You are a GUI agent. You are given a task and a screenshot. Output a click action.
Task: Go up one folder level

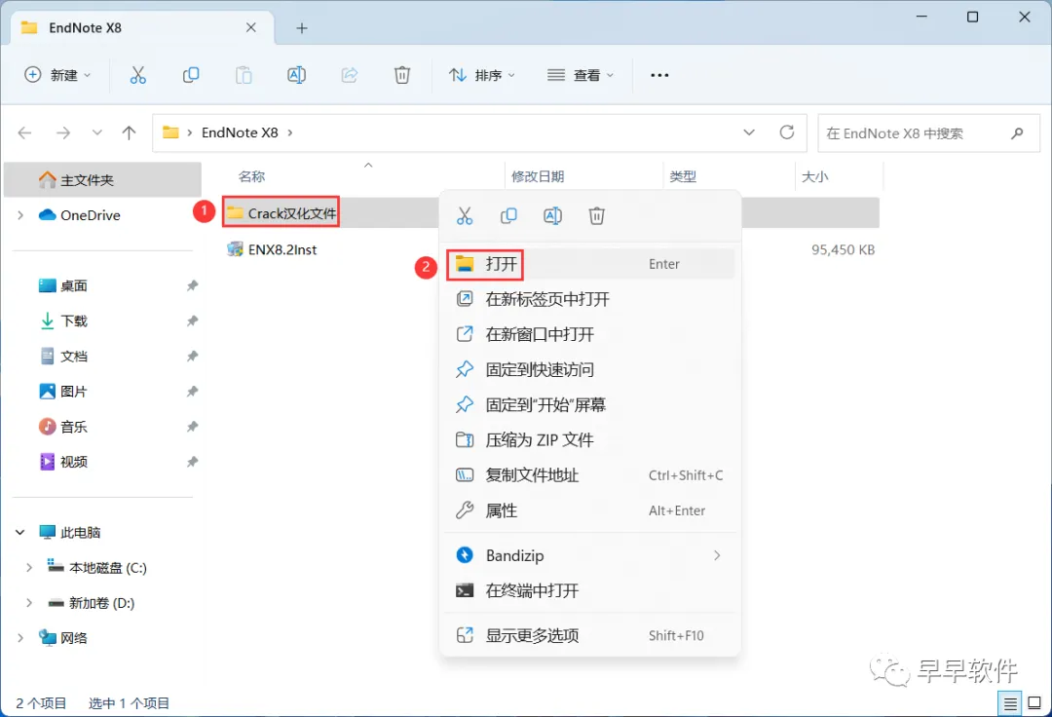pyautogui.click(x=129, y=132)
